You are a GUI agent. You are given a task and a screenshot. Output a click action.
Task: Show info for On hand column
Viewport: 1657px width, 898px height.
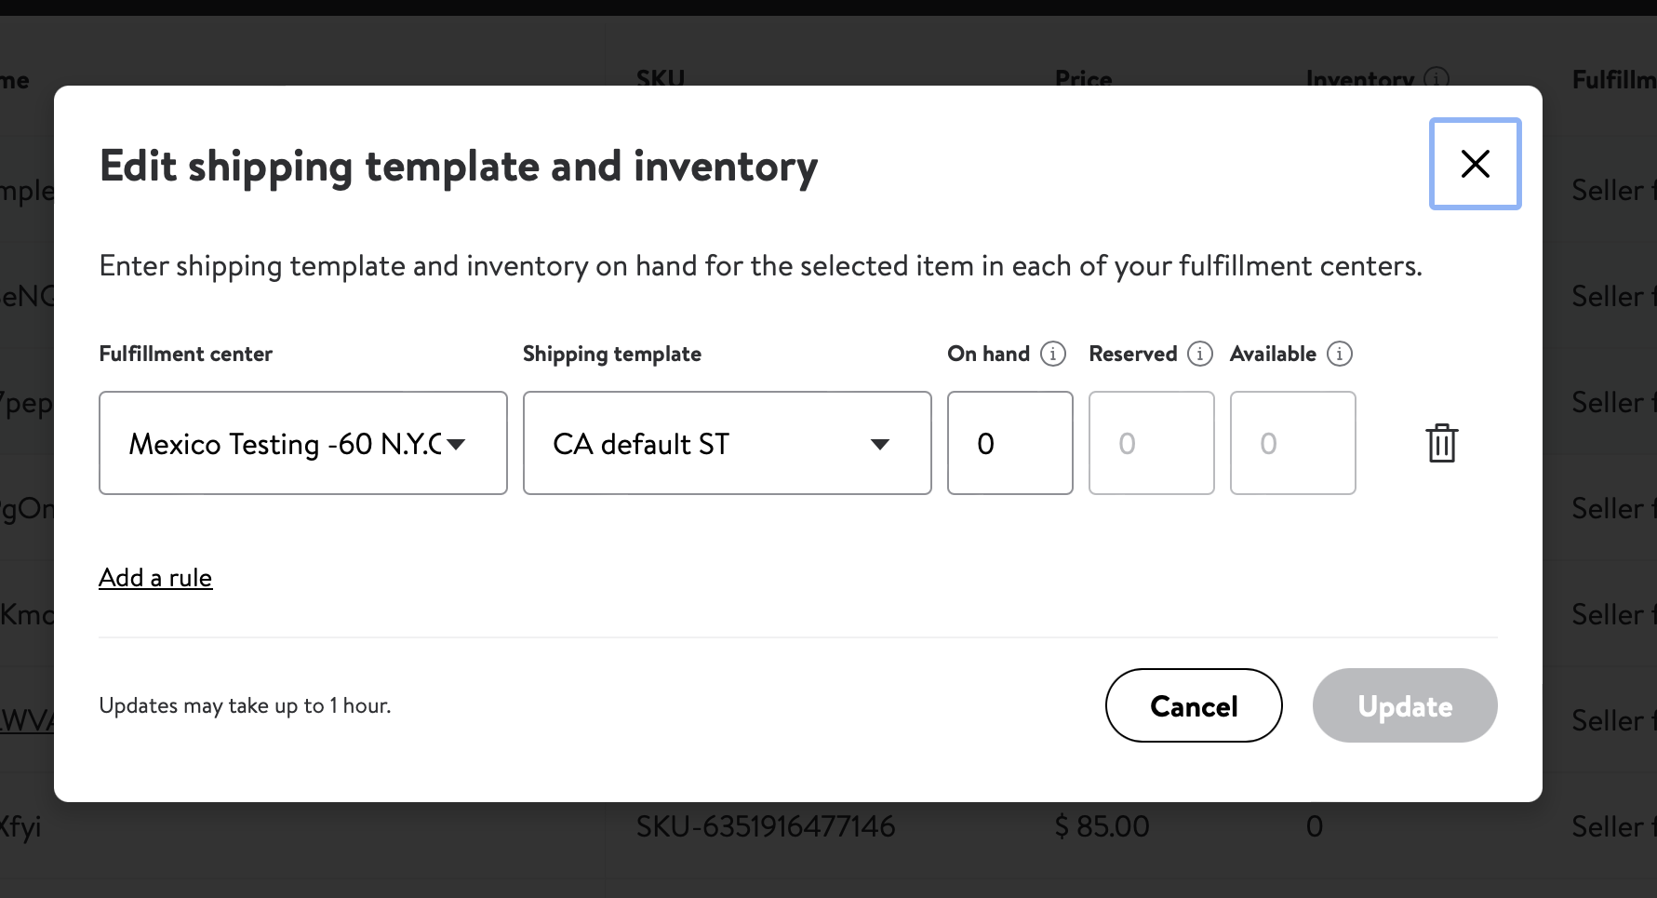(1052, 354)
